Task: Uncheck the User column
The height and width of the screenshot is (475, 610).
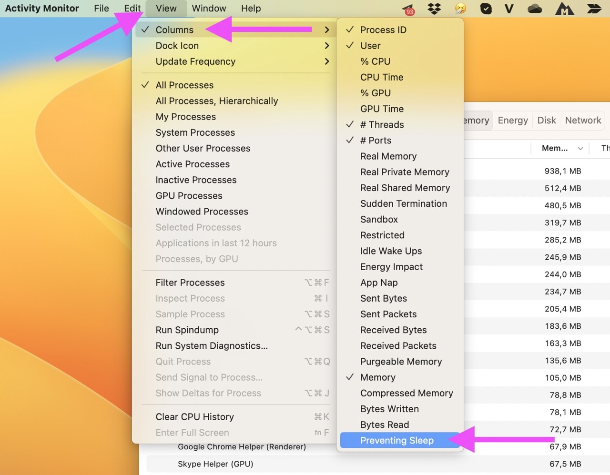Action: (400, 45)
